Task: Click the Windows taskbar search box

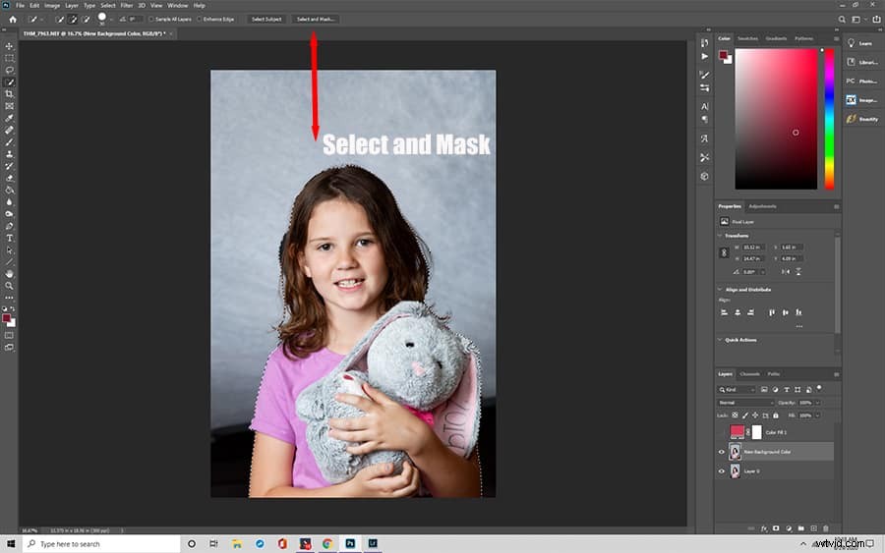Action: point(101,544)
